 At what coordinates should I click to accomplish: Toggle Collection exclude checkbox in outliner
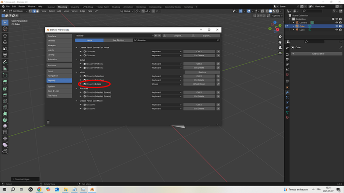(x=333, y=19)
